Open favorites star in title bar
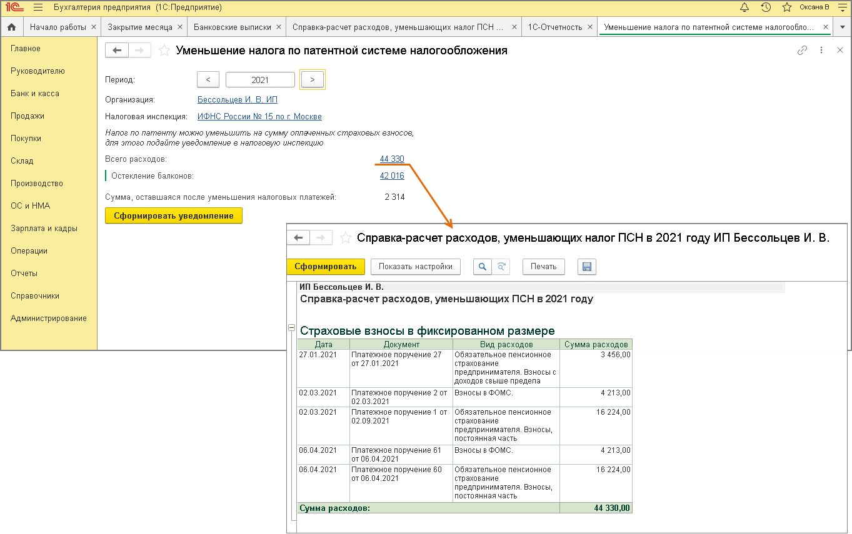This screenshot has width=852, height=534. [787, 7]
